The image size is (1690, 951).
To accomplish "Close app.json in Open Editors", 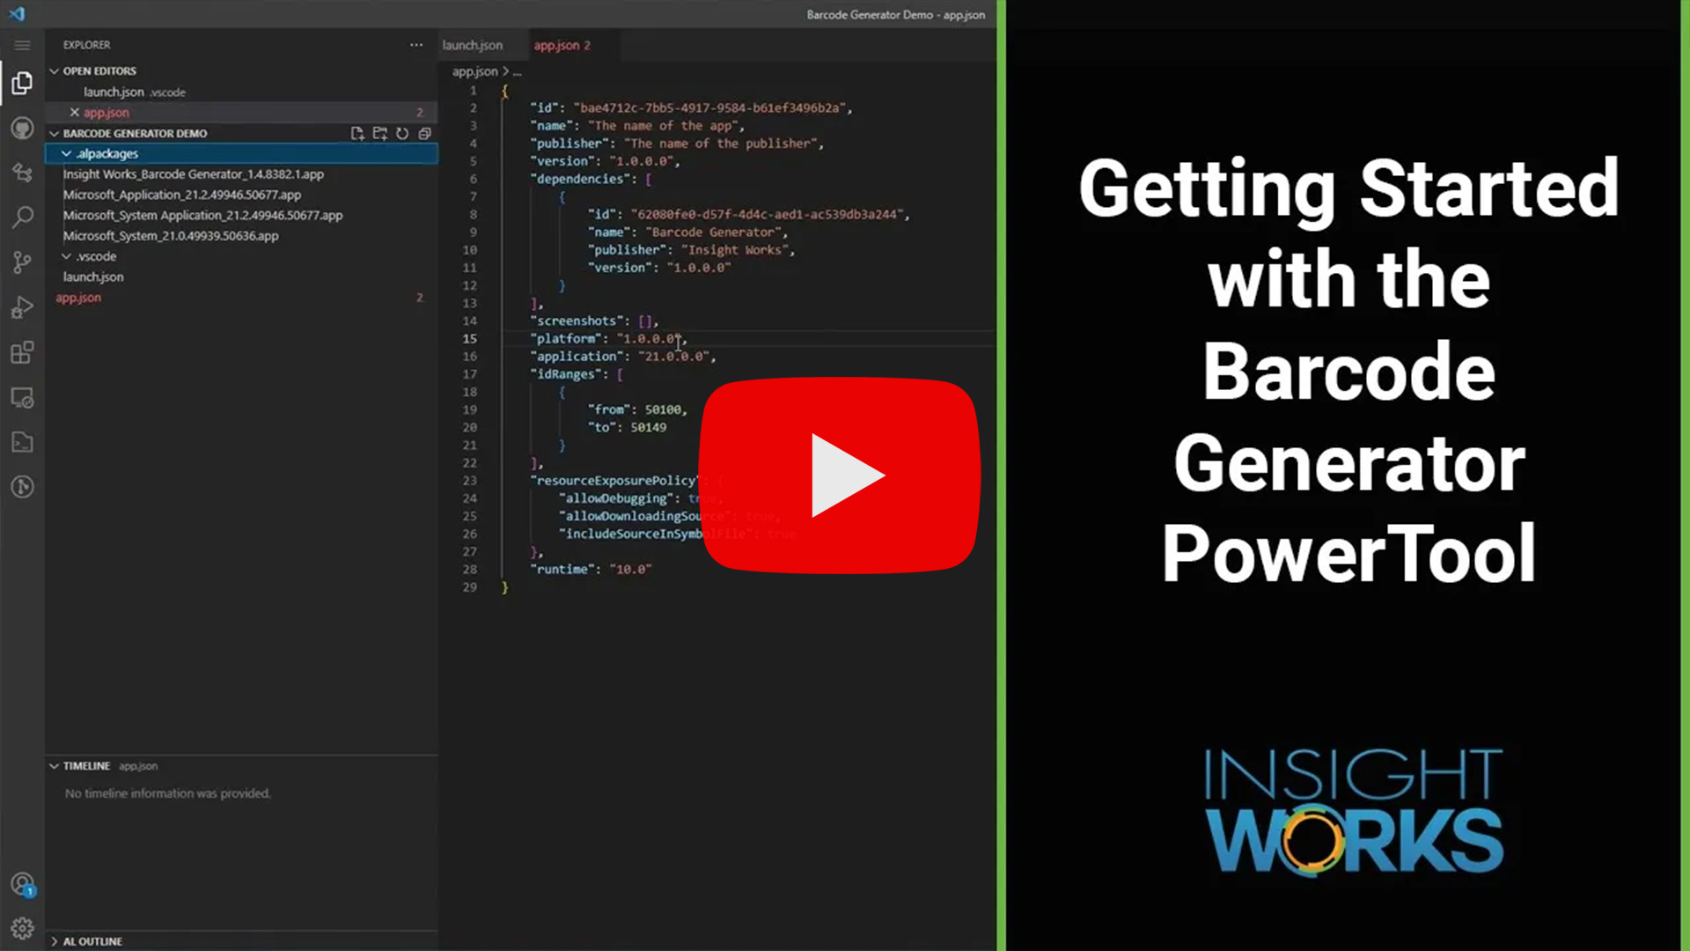I will 75,113.
